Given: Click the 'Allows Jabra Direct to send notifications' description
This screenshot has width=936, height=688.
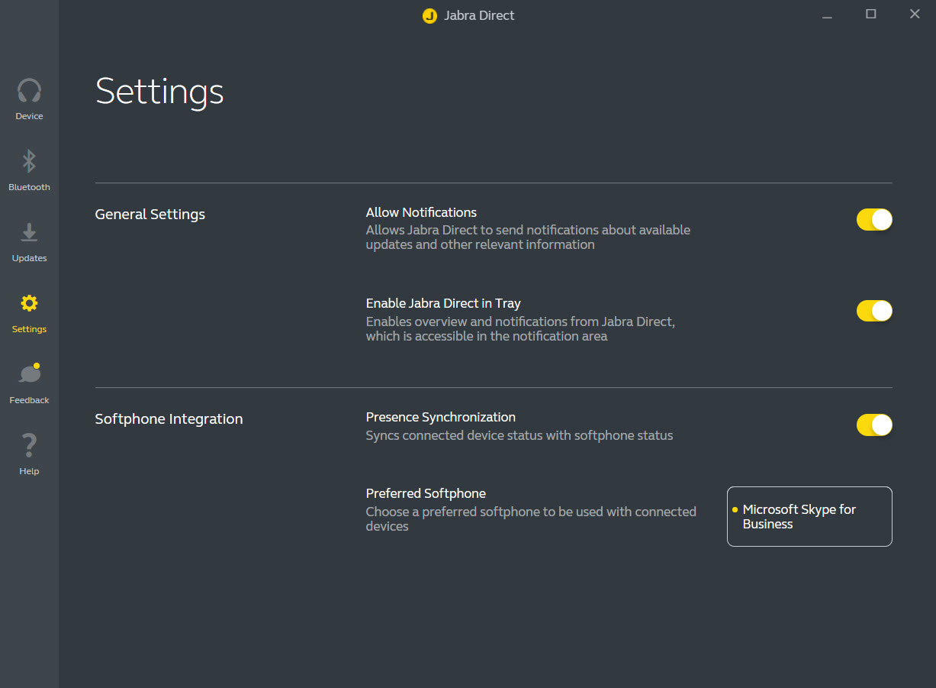Looking at the screenshot, I should click(x=528, y=237).
